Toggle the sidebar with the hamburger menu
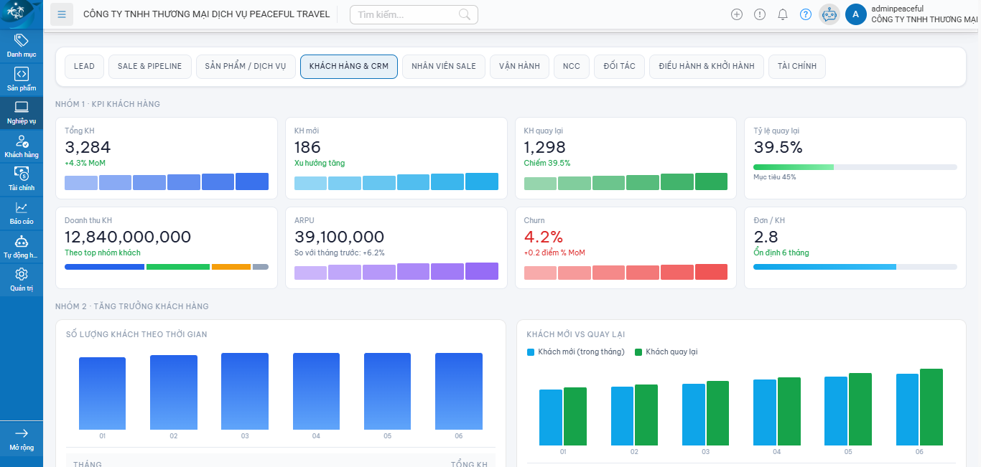Image resolution: width=981 pixels, height=467 pixels. tap(62, 14)
